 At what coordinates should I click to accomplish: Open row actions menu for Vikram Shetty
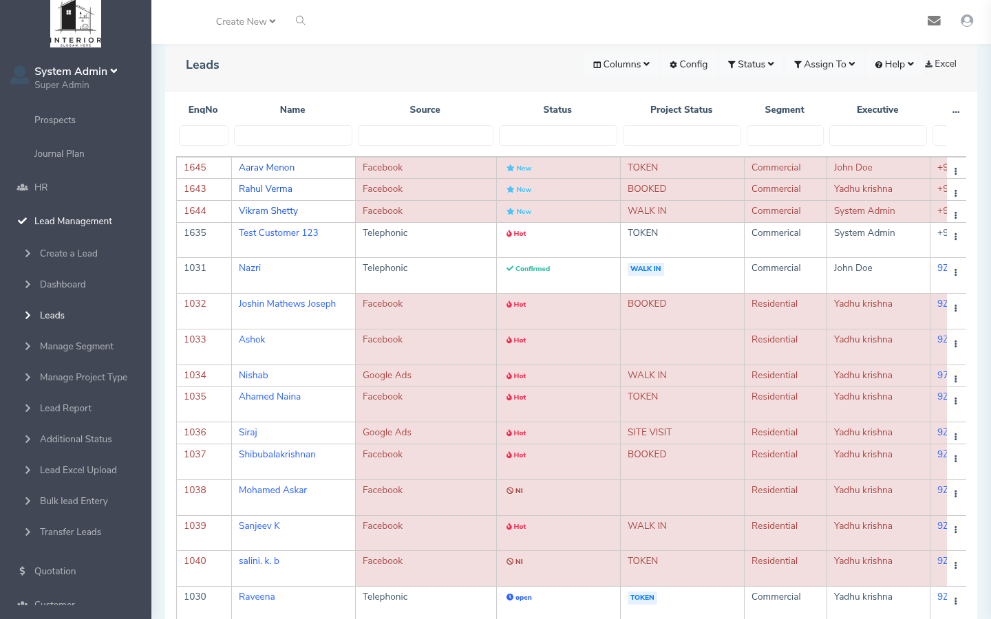(x=955, y=215)
